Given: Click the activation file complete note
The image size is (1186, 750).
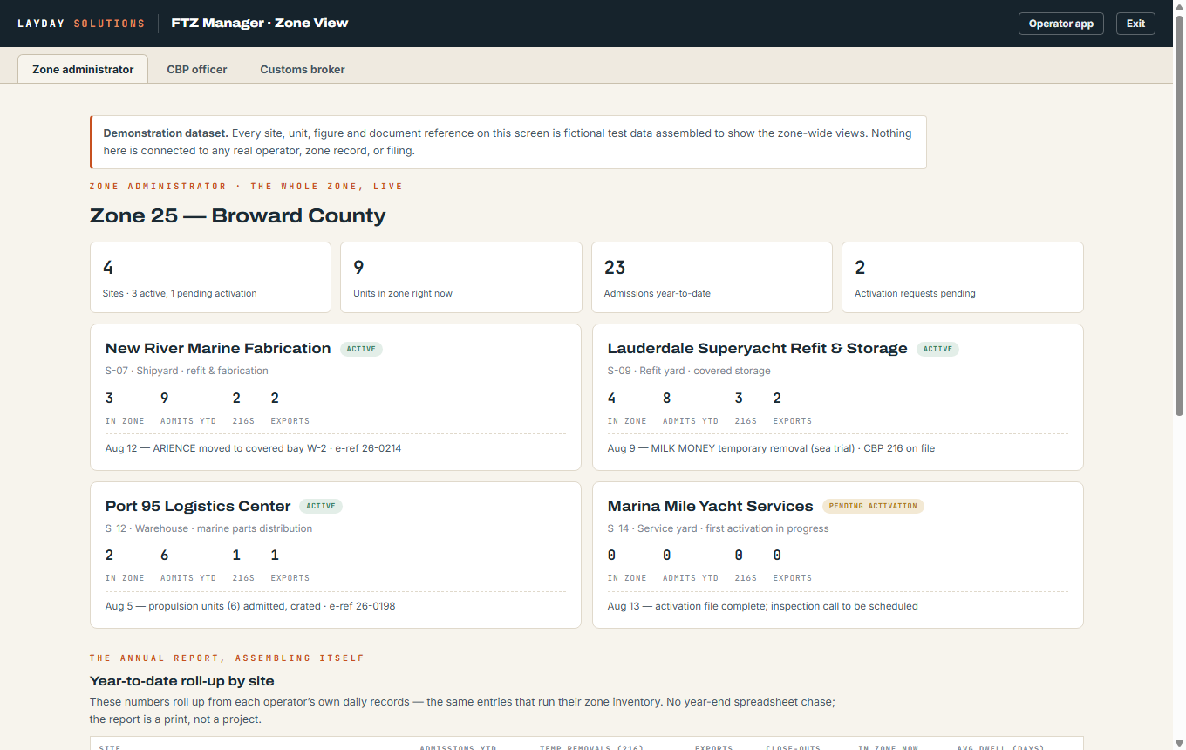Looking at the screenshot, I should pos(763,606).
